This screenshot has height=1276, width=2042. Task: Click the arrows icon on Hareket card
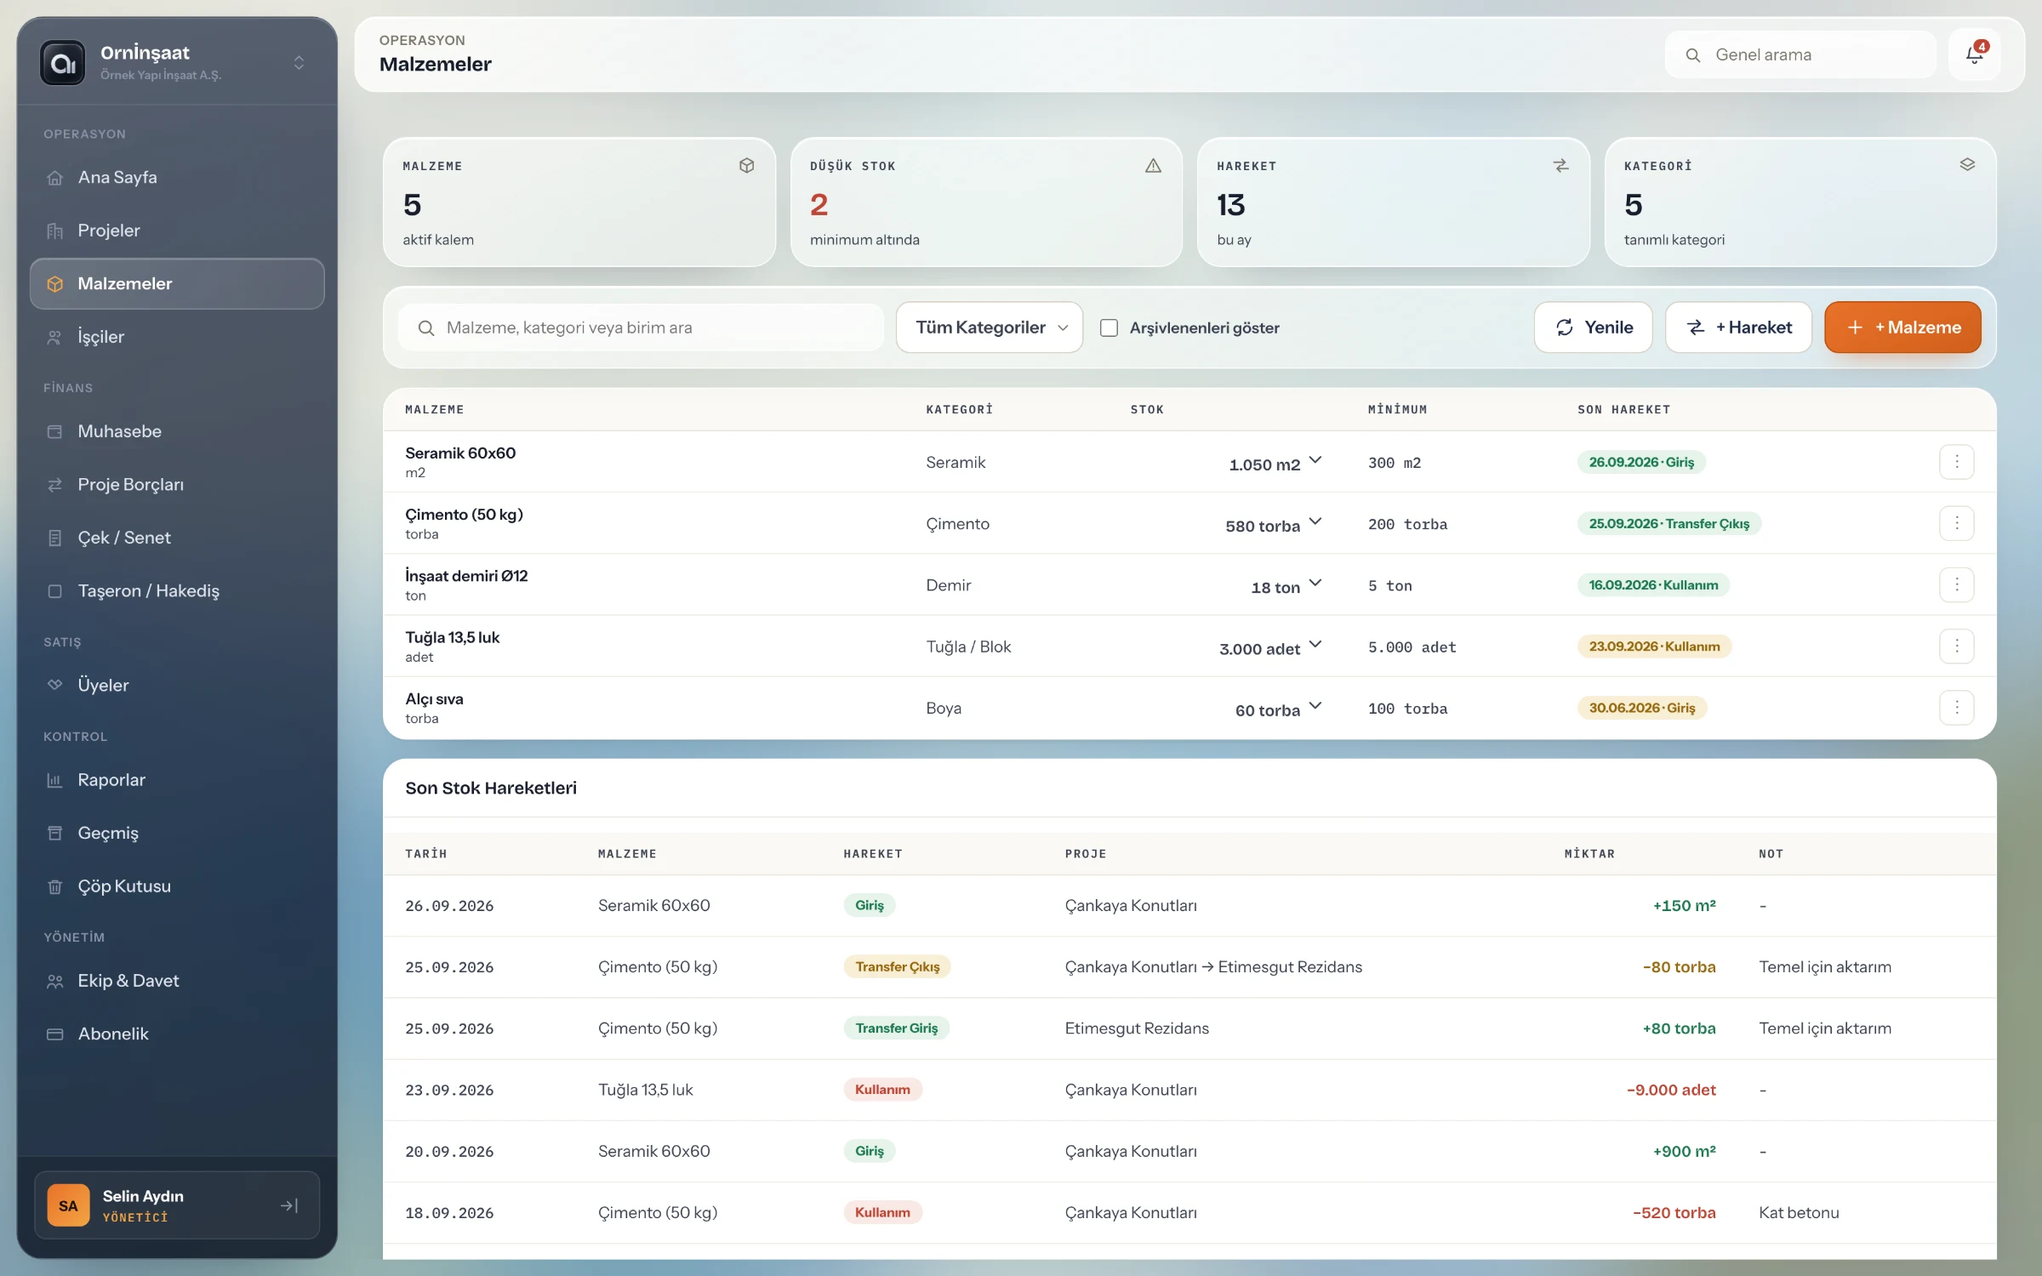[1560, 165]
